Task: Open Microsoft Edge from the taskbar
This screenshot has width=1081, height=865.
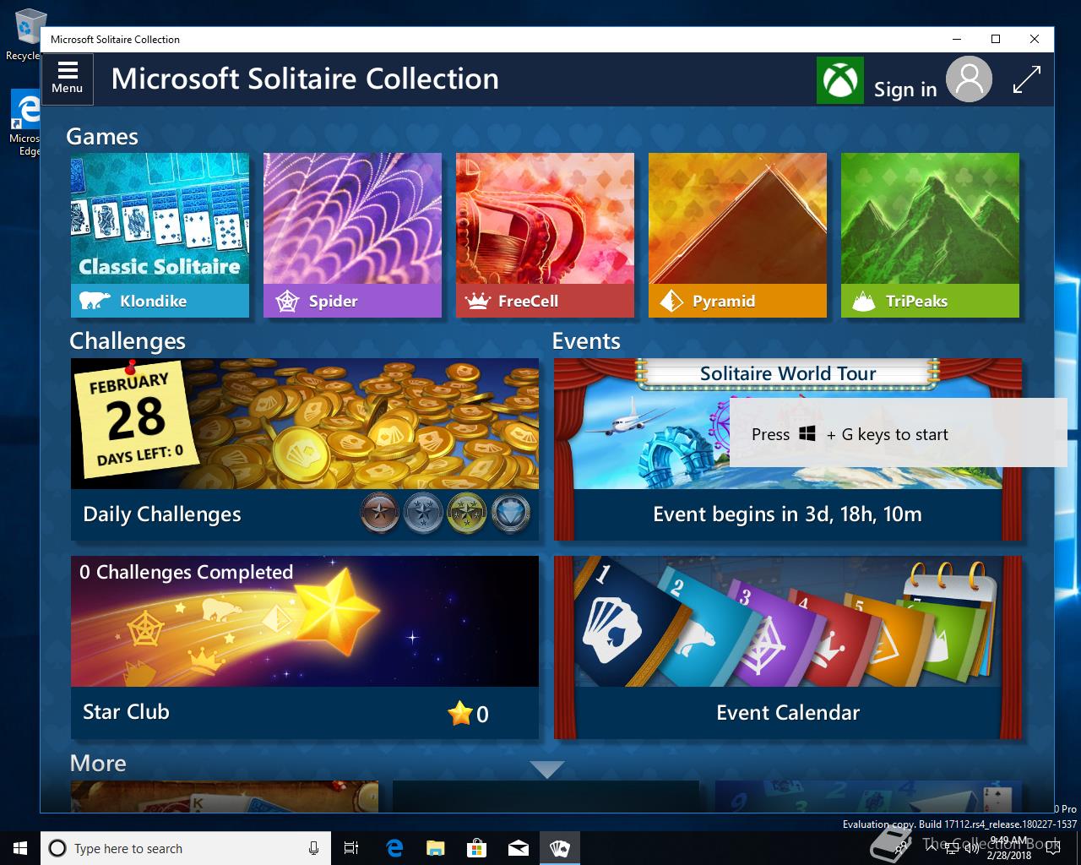Action: tap(394, 848)
